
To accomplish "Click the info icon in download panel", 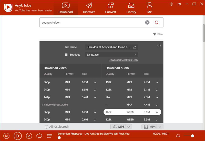I will point(159,46).
